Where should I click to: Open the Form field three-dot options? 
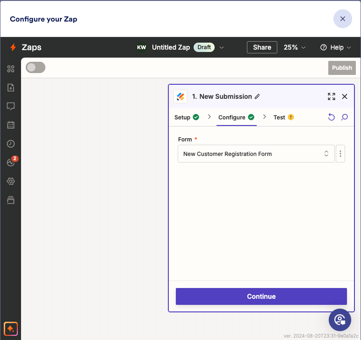point(340,154)
